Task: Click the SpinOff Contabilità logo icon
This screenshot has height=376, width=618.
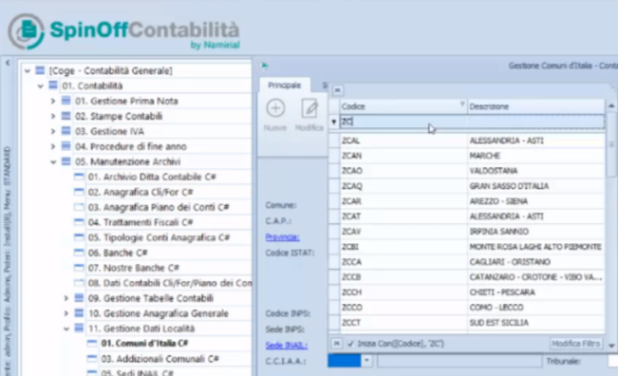Action: click(x=26, y=31)
